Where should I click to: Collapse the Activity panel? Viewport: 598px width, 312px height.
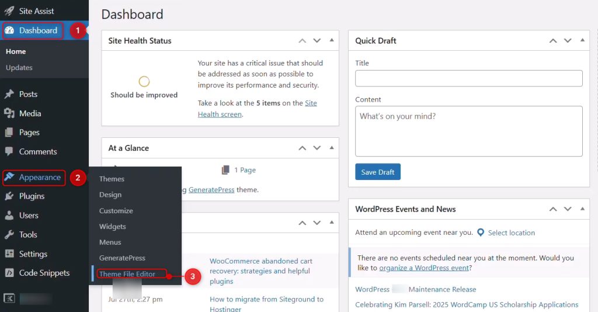pos(332,223)
